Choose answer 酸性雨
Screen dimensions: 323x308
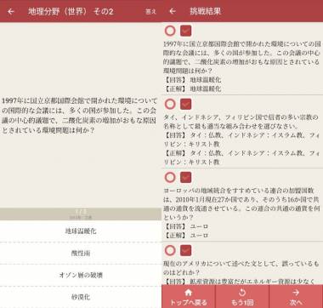tap(81, 253)
